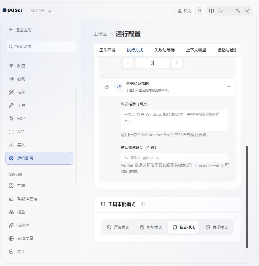This screenshot has width=259, height=266.
Task: Click the 安全 shield icon
Action: coord(11,252)
